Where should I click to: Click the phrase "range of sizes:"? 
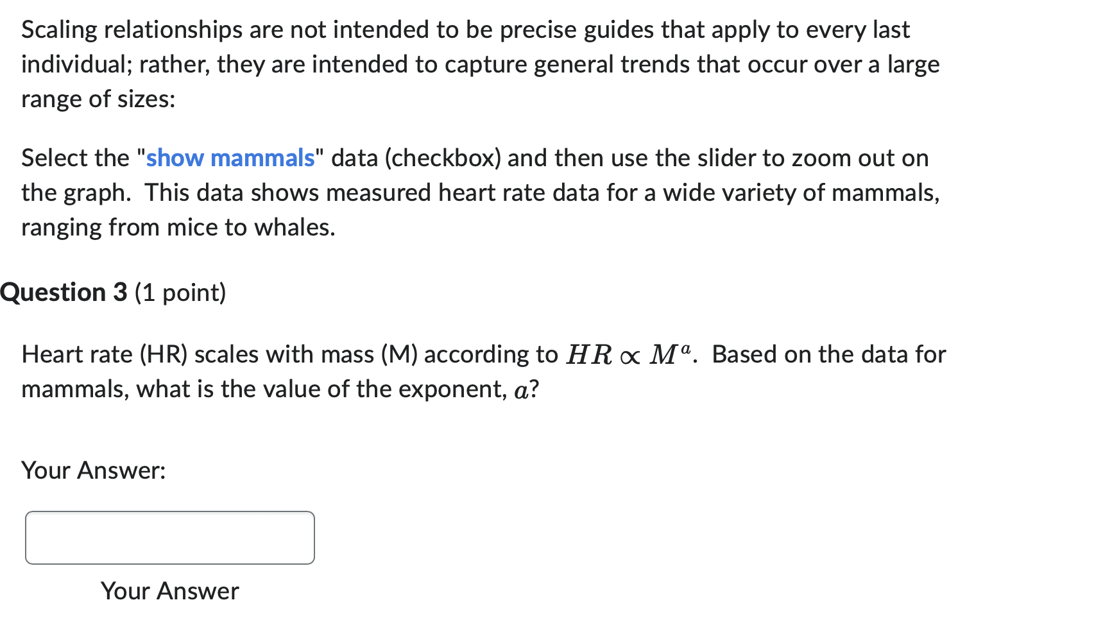(98, 99)
